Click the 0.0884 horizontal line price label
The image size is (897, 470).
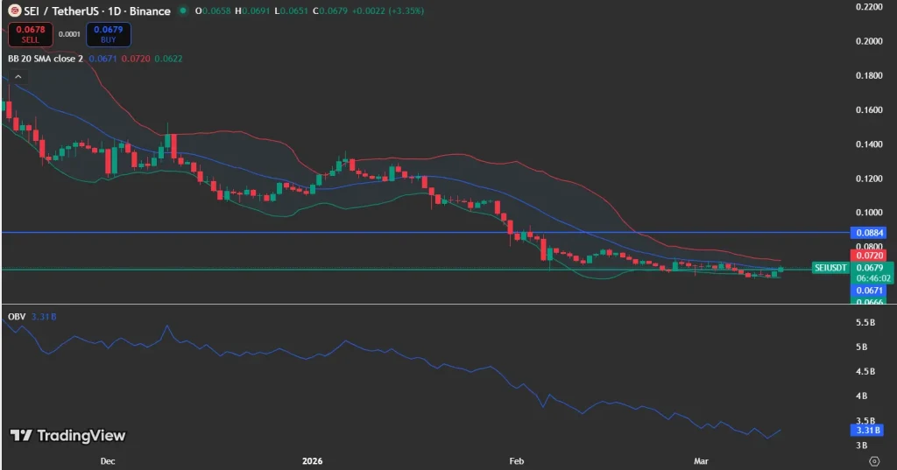pyautogui.click(x=870, y=233)
